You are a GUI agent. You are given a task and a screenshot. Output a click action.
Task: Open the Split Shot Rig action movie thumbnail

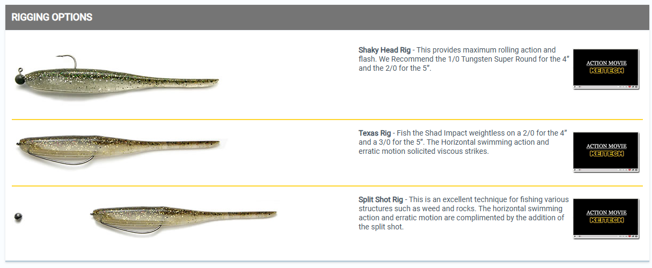[606, 218]
